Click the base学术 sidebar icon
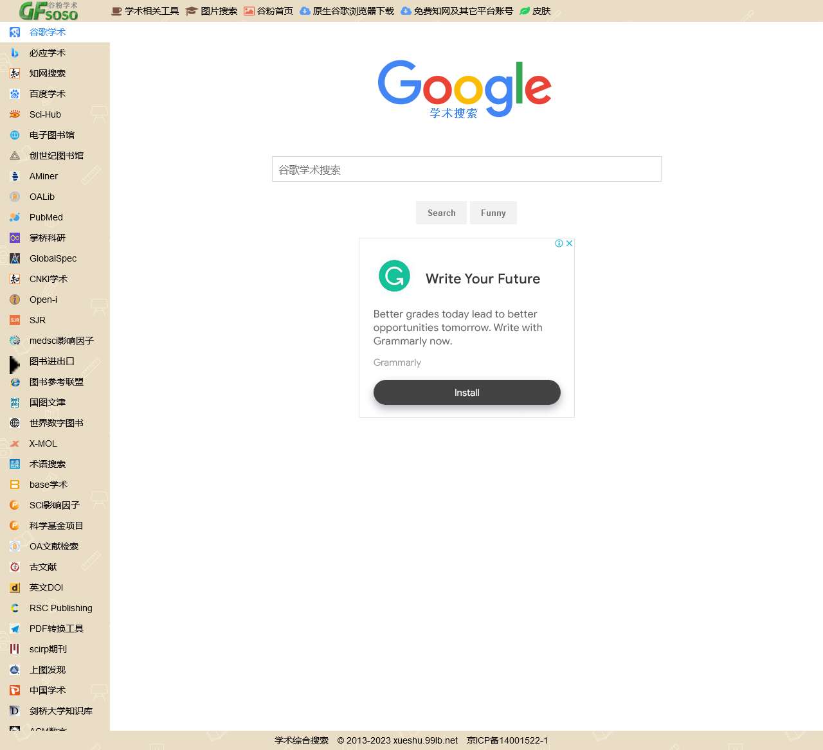823x750 pixels. pyautogui.click(x=15, y=485)
